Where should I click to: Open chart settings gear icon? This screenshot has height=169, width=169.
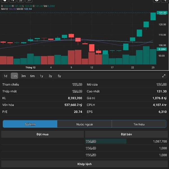tap(156, 1)
